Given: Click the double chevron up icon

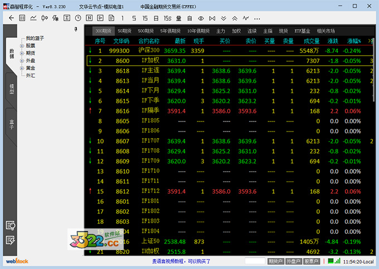Looking at the screenshot, I should coord(235,18).
